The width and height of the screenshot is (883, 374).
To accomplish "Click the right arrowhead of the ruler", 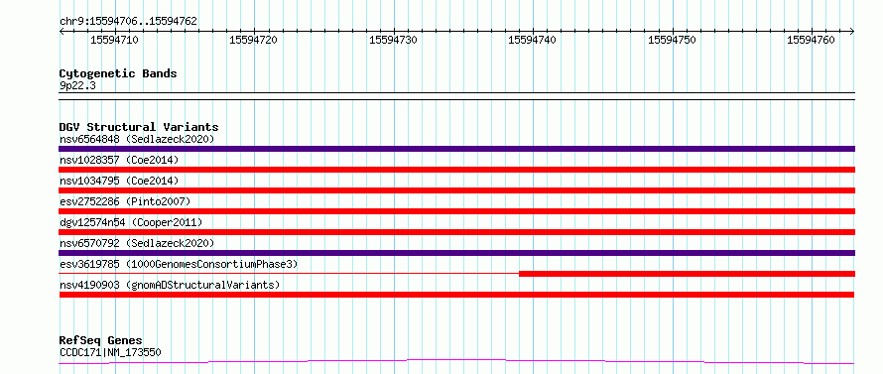I will click(852, 31).
